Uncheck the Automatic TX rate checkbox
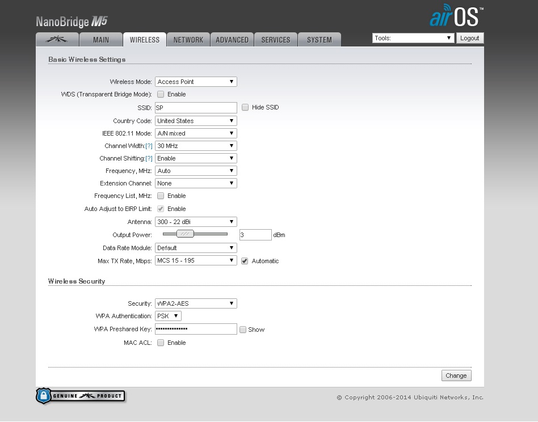Viewport: 538px width, 422px height. [245, 261]
